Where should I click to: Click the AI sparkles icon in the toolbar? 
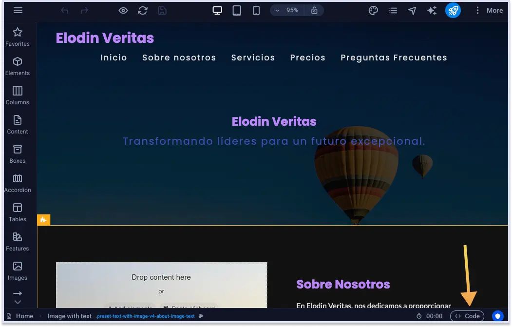pos(432,10)
